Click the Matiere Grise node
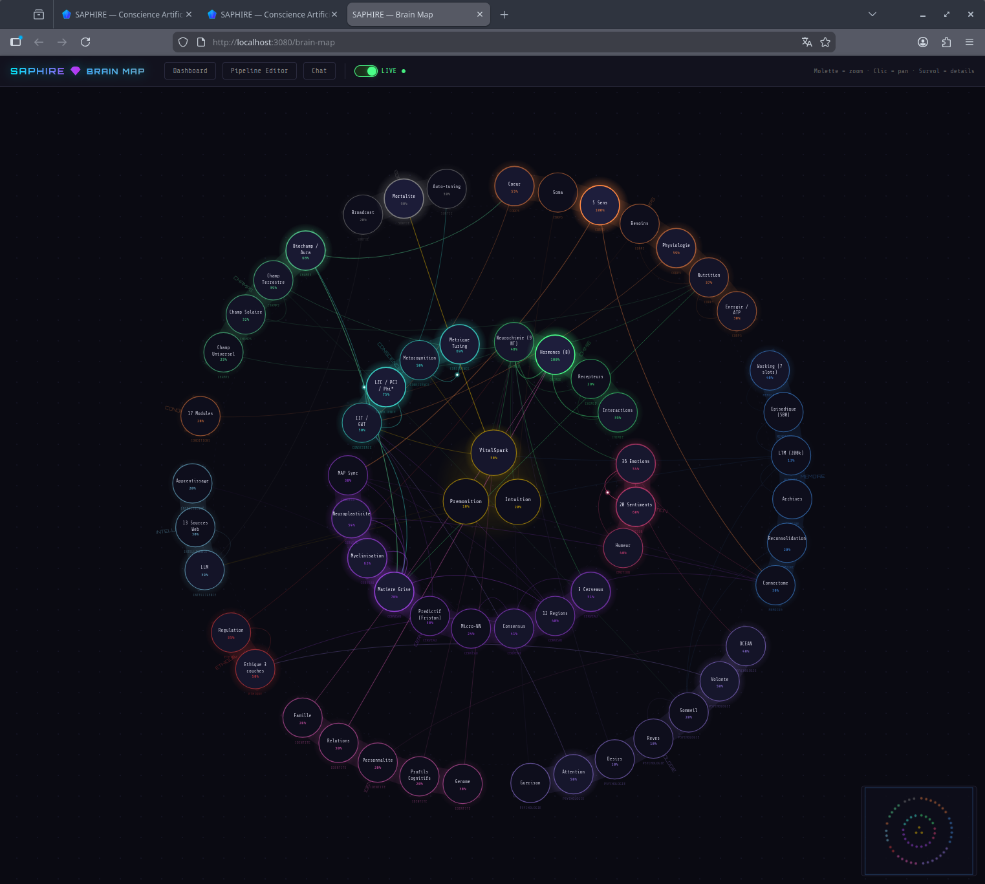Image resolution: width=985 pixels, height=884 pixels. point(393,592)
